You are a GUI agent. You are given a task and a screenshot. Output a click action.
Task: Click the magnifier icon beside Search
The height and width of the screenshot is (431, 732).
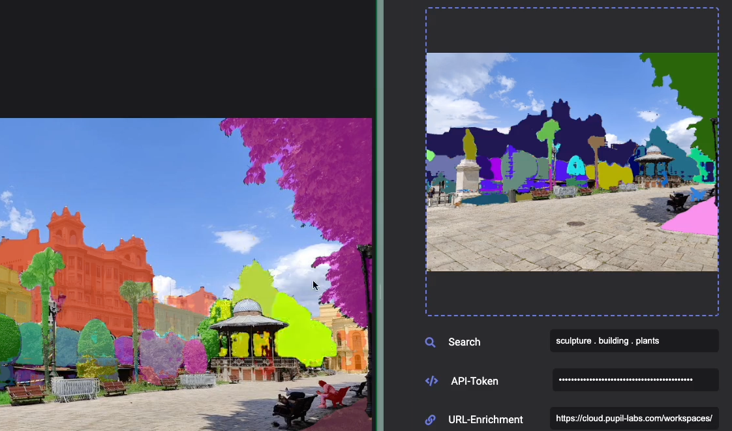click(x=430, y=342)
